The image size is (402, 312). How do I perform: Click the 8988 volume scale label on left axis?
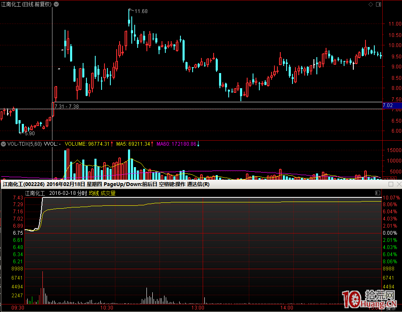[x=17, y=269]
